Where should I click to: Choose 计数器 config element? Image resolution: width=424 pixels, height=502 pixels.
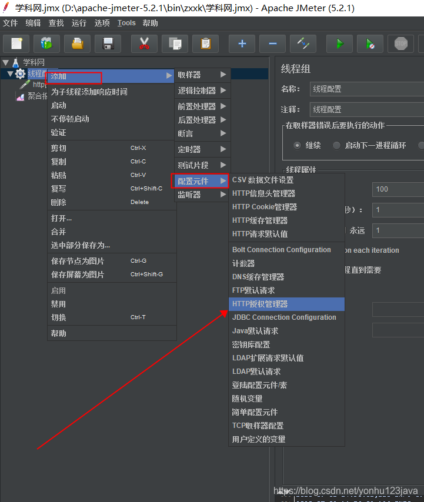coord(286,263)
